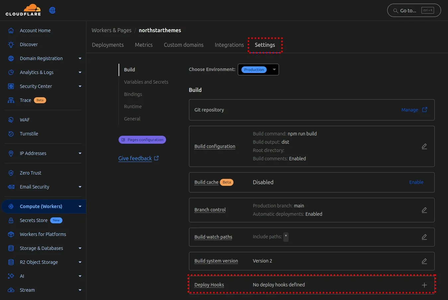Select Bindings settings section

[x=133, y=94]
